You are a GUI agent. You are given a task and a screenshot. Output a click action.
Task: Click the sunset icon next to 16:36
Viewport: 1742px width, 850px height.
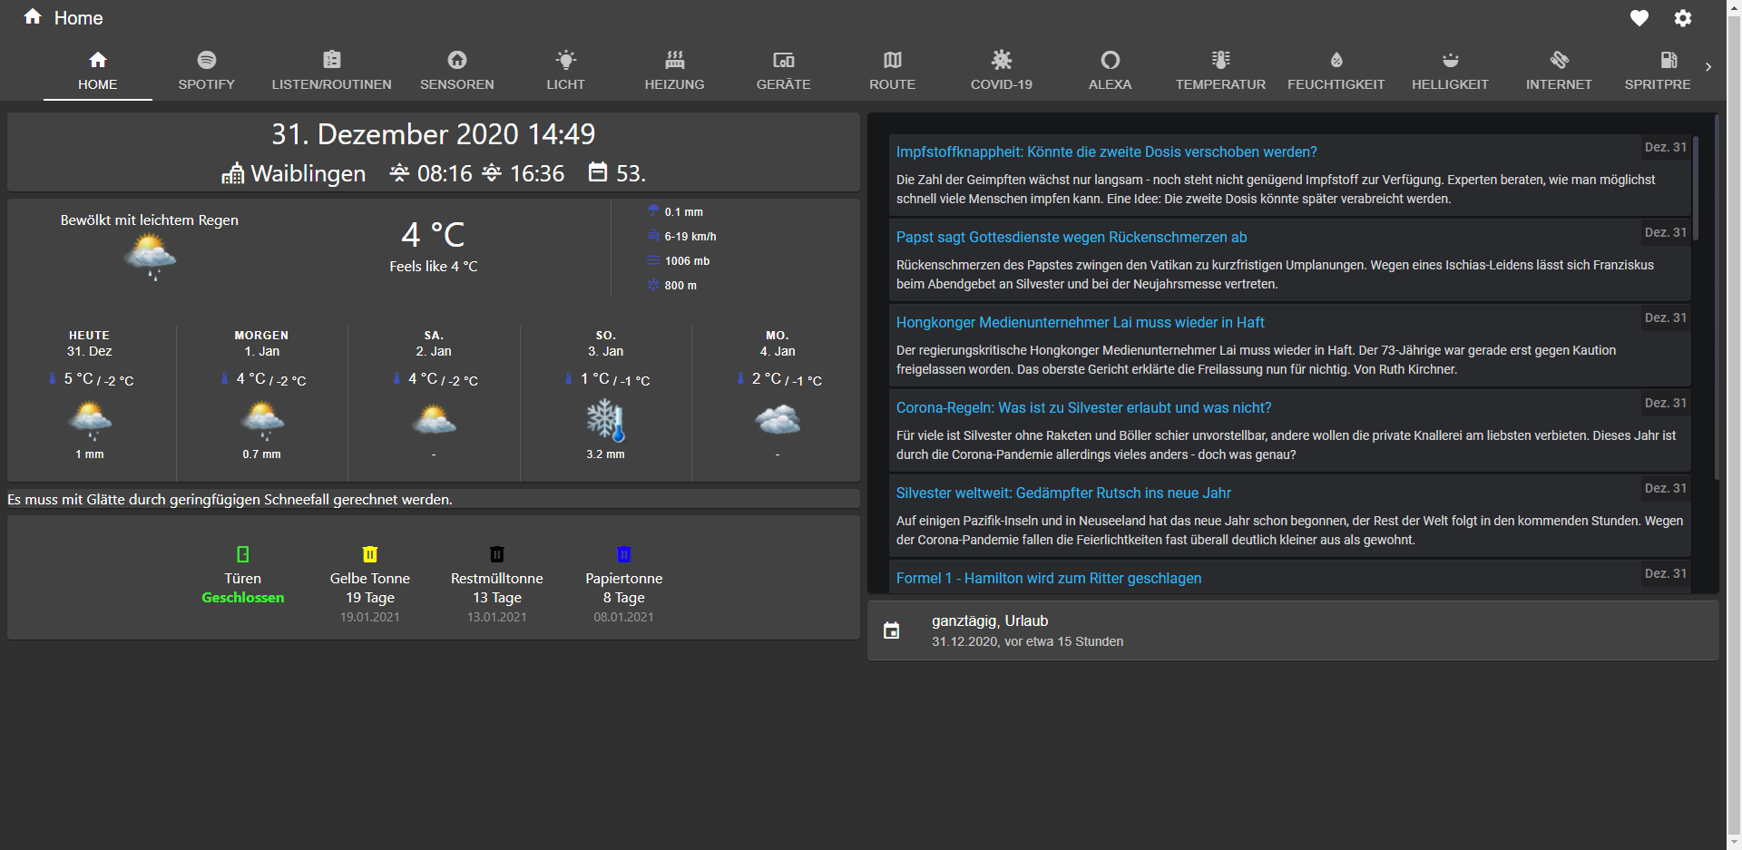point(492,172)
